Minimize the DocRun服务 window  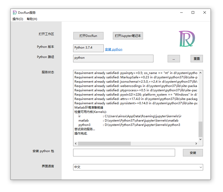[x=181, y=12]
